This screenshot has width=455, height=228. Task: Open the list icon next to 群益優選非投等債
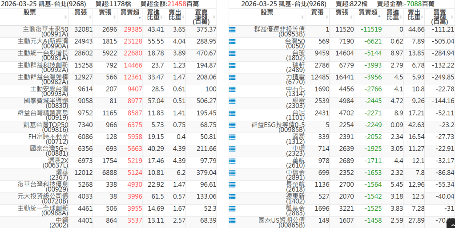click(x=232, y=30)
